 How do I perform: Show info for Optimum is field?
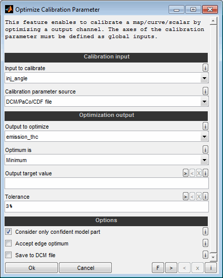(x=205, y=149)
